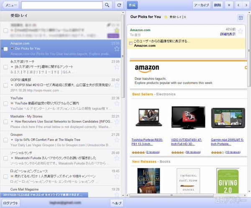Click the 作成 compose button
The width and height of the screenshot is (251, 208).
coord(132,5)
